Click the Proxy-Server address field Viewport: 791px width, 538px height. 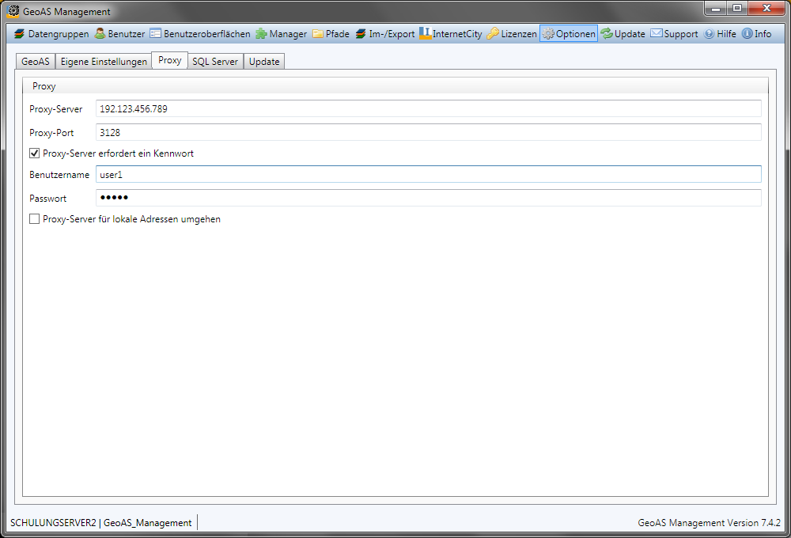coord(428,109)
